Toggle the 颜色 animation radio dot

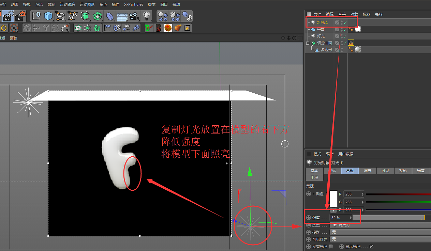click(309, 194)
